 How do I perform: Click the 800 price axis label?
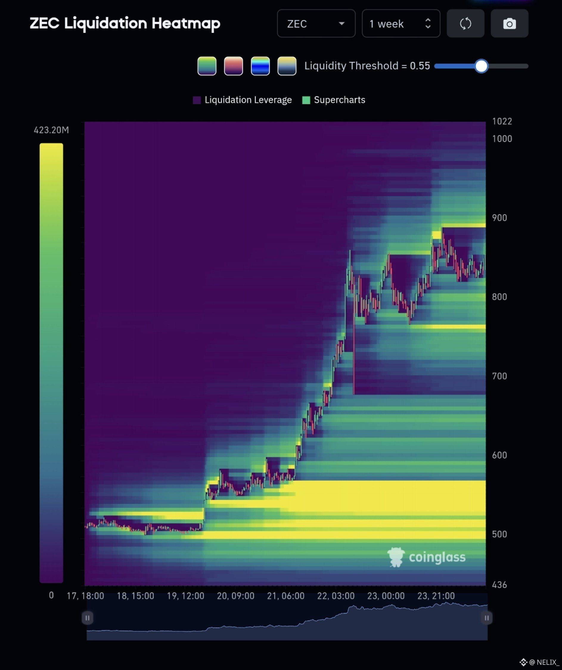[x=499, y=297]
